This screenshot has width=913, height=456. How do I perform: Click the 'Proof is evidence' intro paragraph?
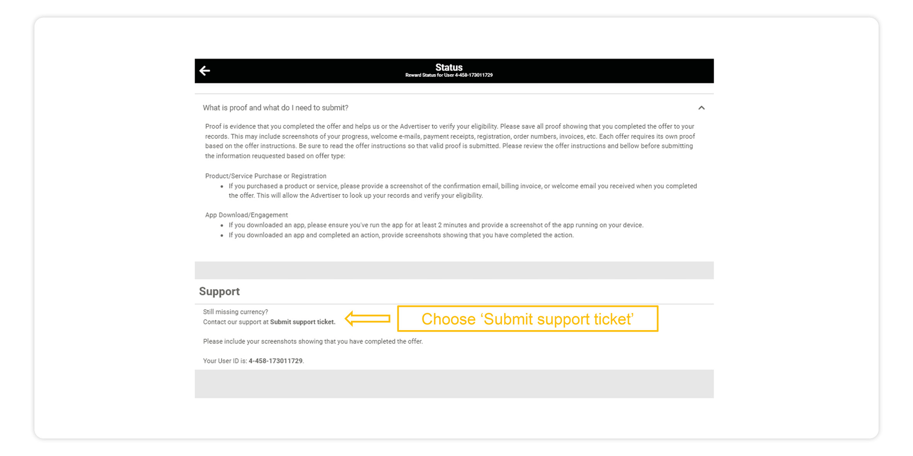pos(450,141)
